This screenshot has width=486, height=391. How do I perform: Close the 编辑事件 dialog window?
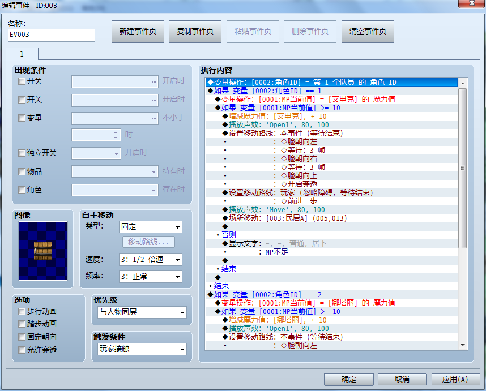coord(471,3)
